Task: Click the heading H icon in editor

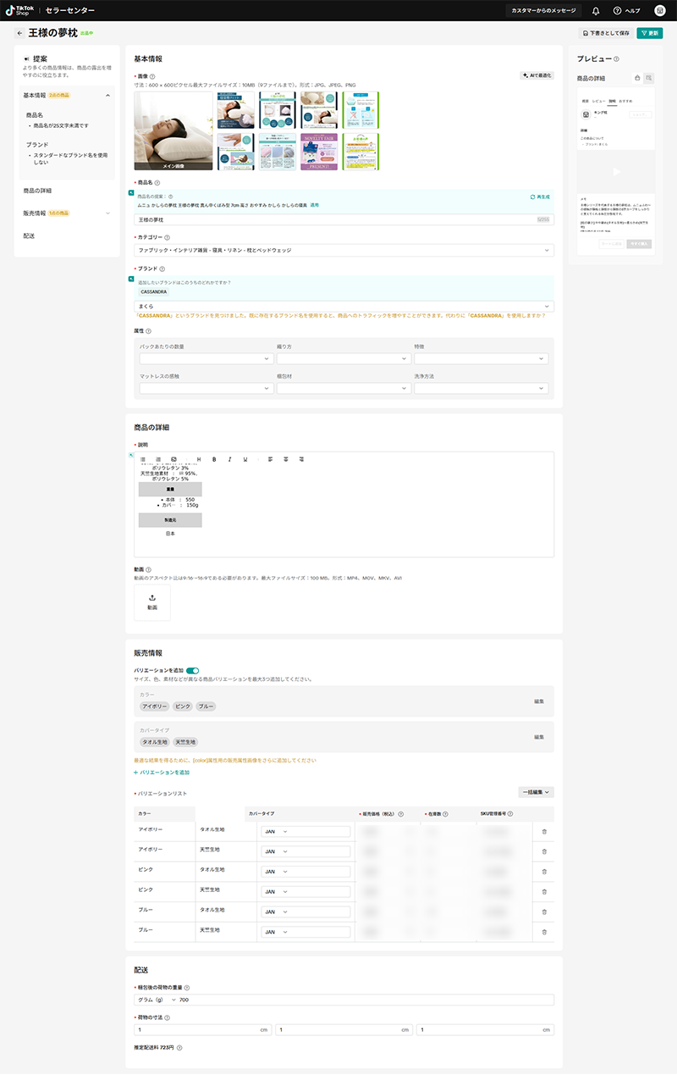Action: [199, 459]
